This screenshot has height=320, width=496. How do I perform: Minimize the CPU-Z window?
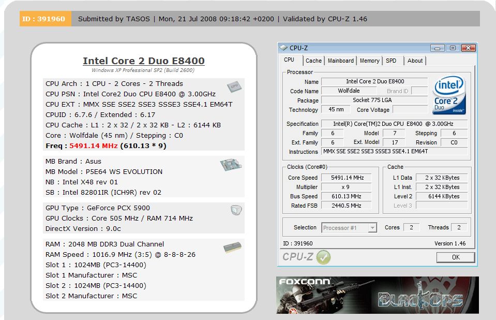point(437,48)
